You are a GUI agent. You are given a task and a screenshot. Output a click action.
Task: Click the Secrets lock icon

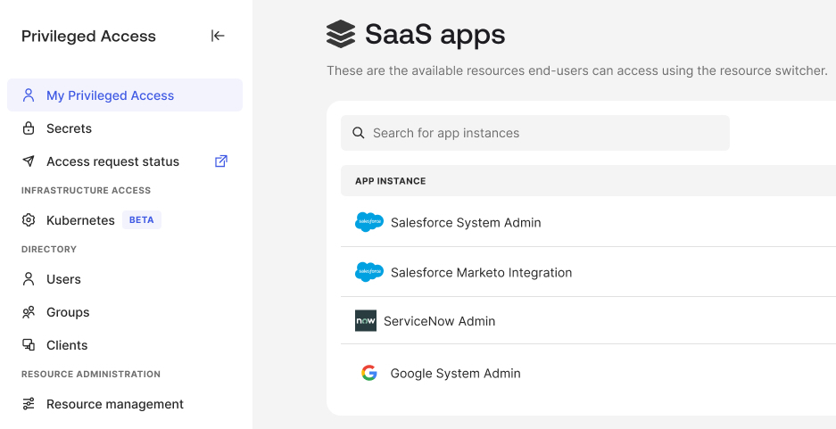(x=29, y=128)
